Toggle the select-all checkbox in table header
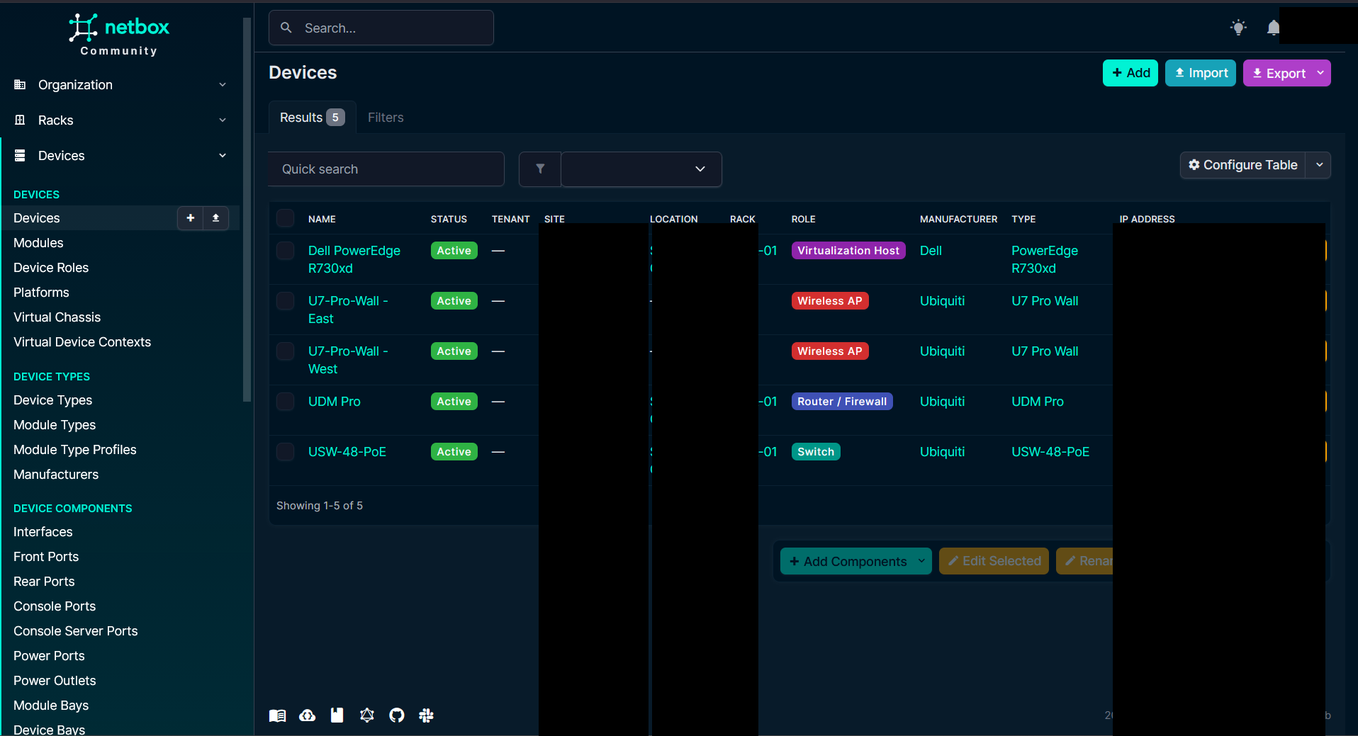 pyautogui.click(x=285, y=218)
